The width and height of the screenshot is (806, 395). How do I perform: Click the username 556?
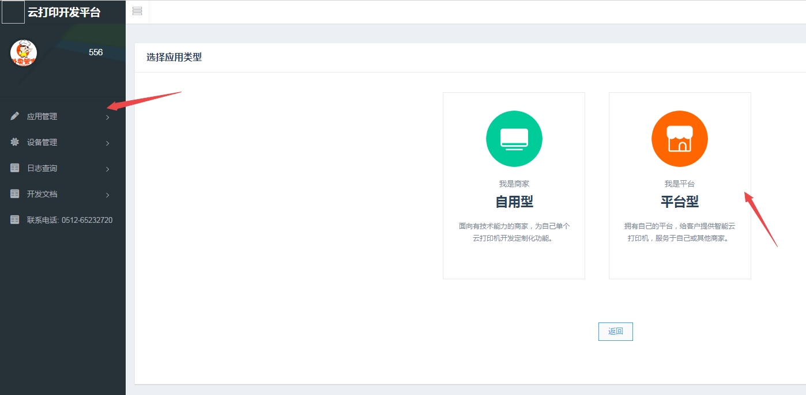[96, 52]
